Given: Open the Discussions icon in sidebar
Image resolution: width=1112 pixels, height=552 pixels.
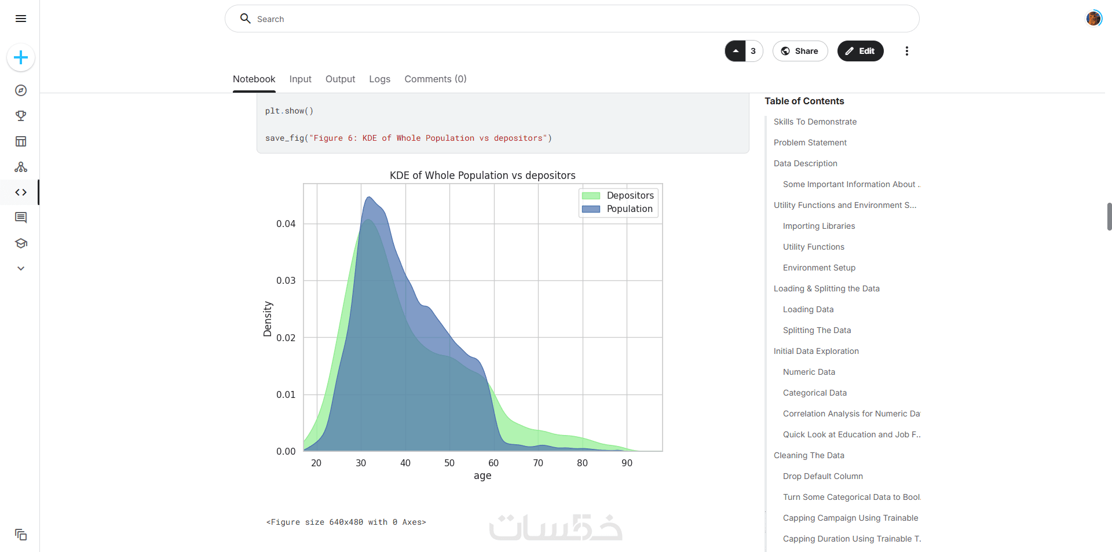Looking at the screenshot, I should coord(21,218).
